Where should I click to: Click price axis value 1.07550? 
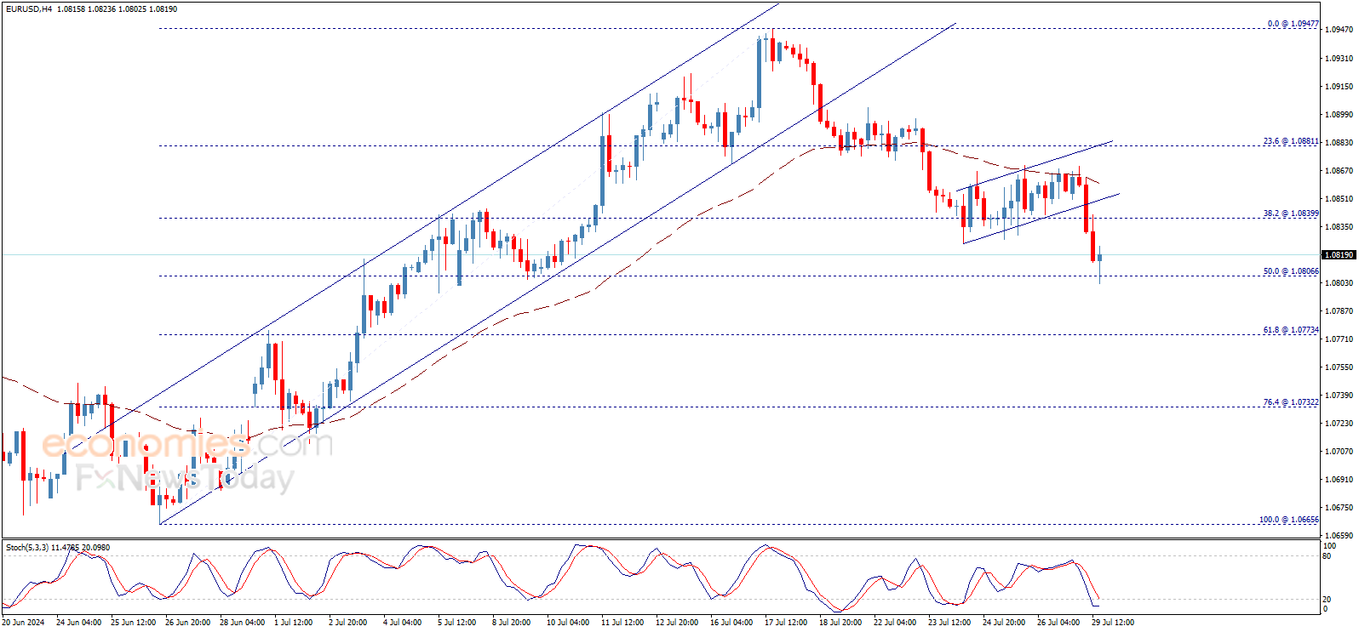coord(1339,367)
